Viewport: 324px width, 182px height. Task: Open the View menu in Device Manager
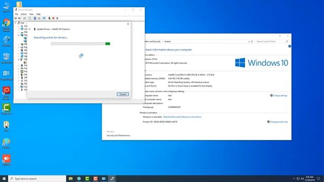pyautogui.click(x=31, y=14)
